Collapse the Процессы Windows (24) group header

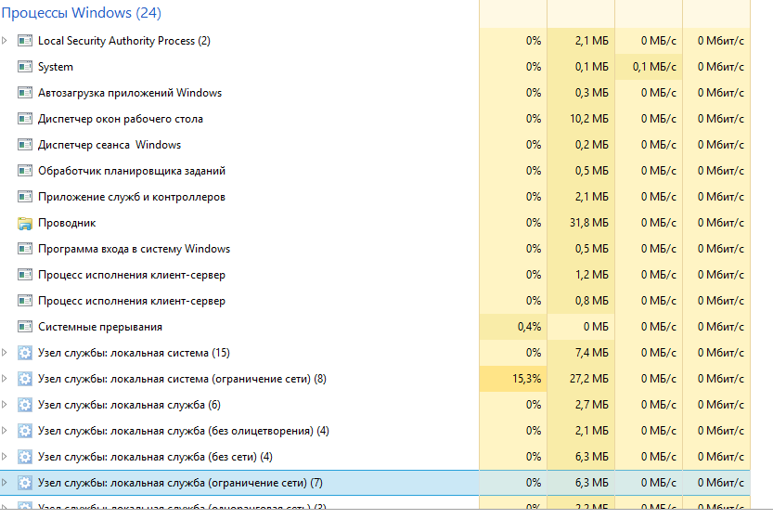82,13
